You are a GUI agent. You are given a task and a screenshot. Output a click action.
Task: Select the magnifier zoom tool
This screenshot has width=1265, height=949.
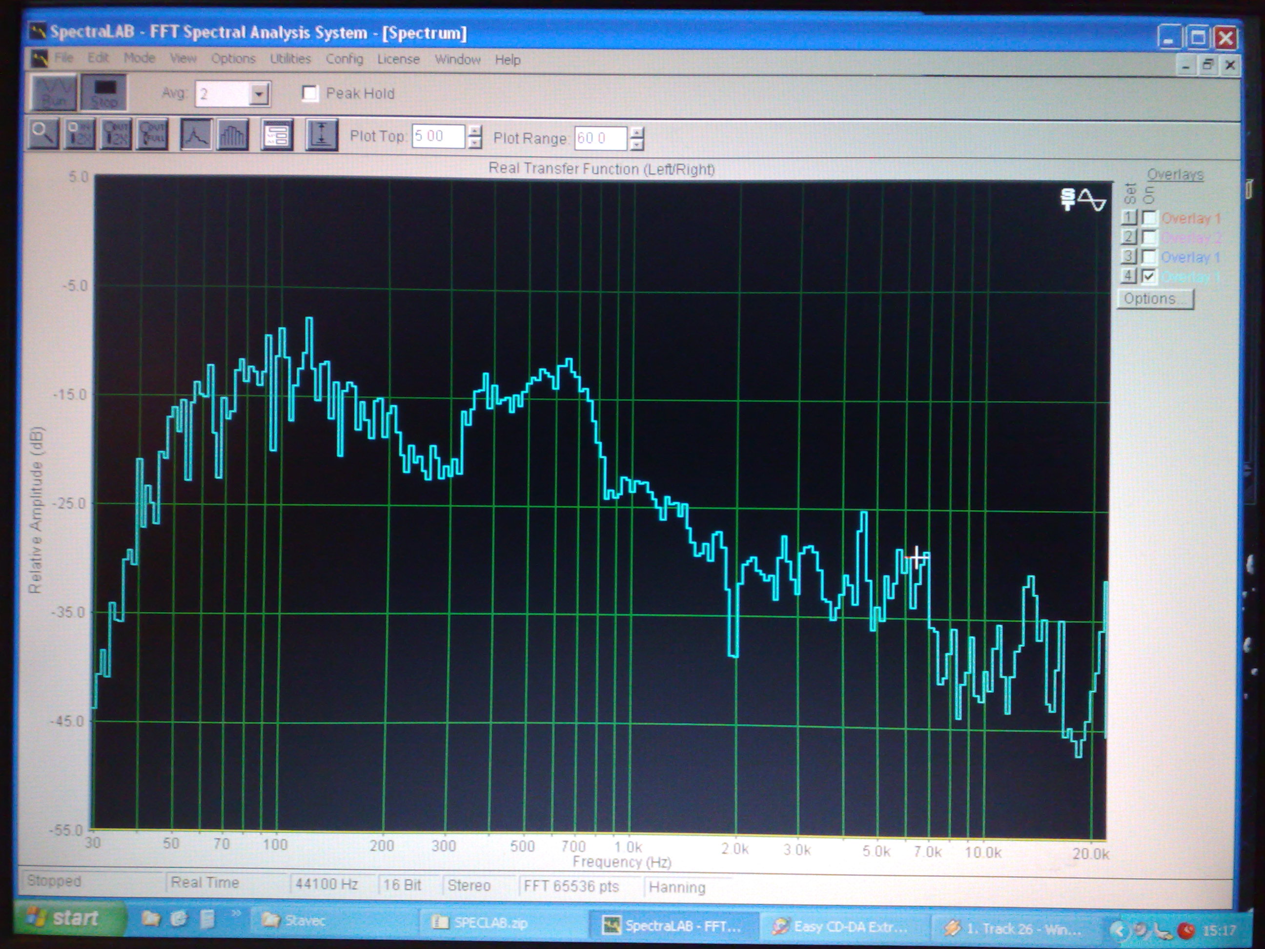(43, 135)
